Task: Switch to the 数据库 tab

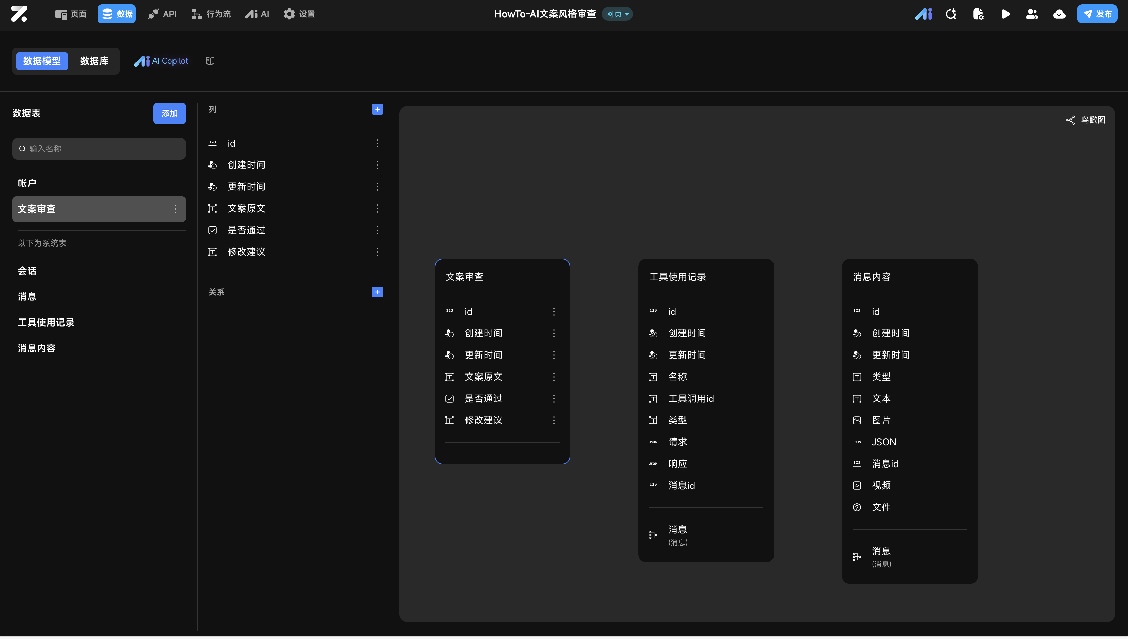Action: point(94,61)
